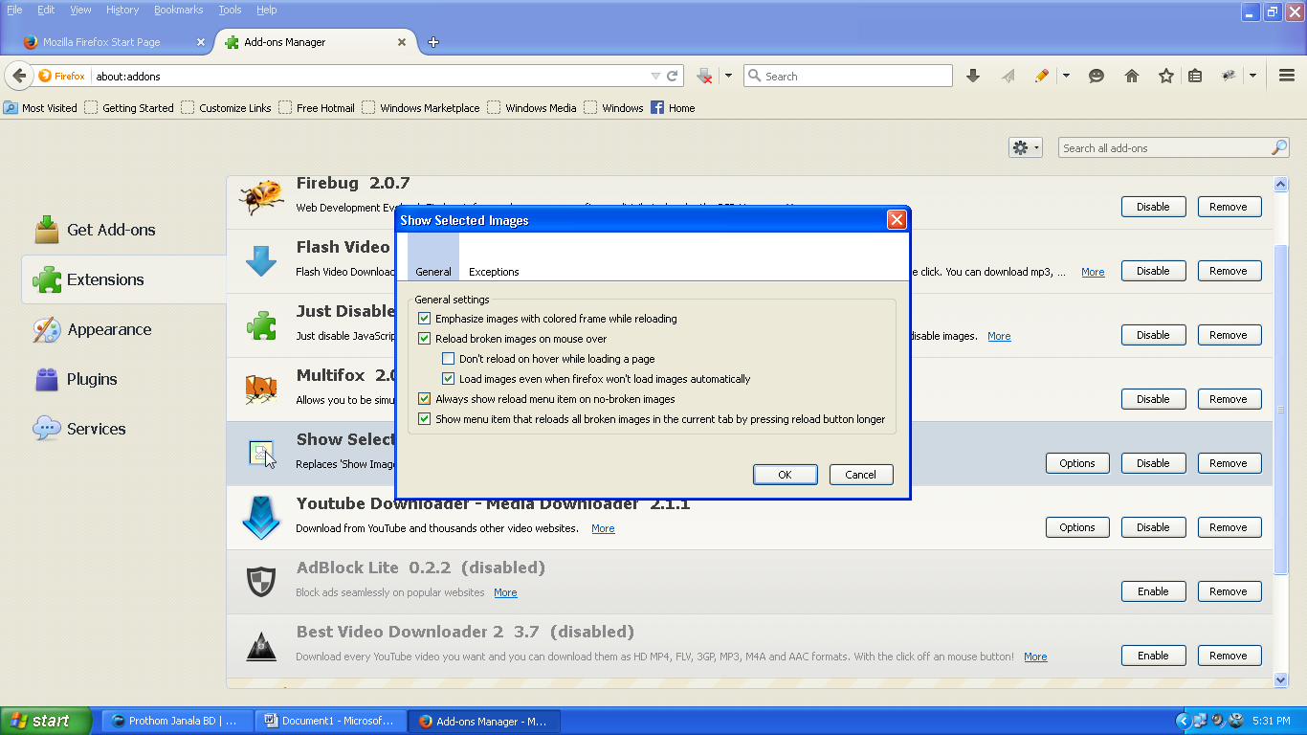Screen dimensions: 1307x735
Task: Click the Facebook Home bookmark
Action: coord(673,108)
